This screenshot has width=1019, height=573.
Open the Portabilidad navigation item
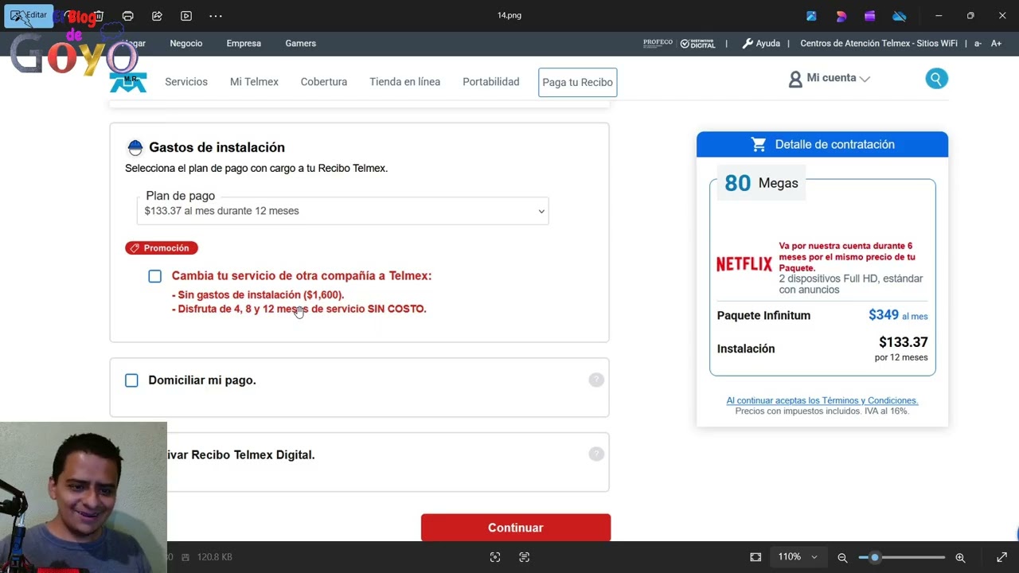[491, 82]
